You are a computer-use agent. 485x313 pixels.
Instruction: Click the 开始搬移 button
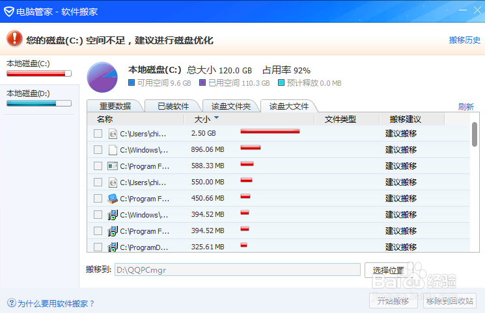tap(393, 301)
